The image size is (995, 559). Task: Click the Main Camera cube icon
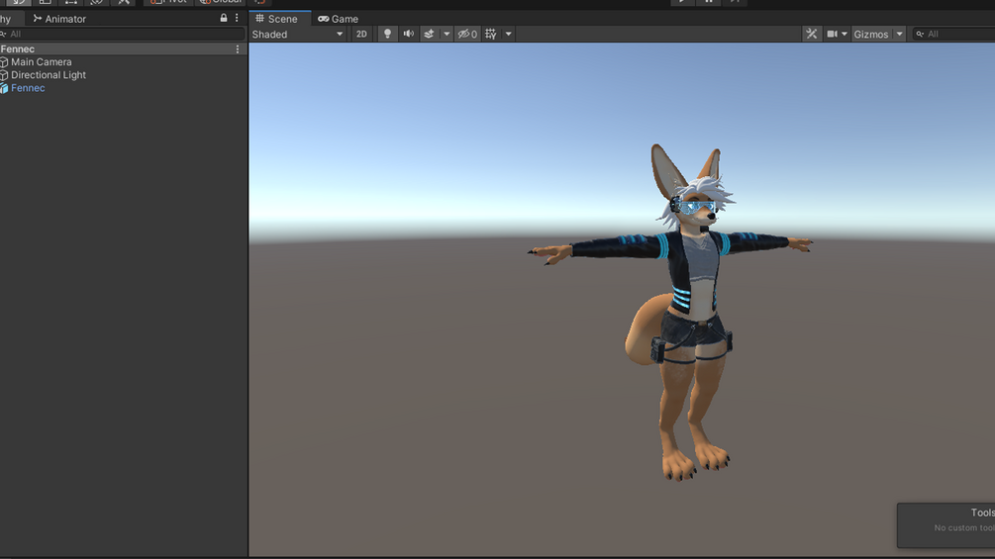pyautogui.click(x=4, y=62)
